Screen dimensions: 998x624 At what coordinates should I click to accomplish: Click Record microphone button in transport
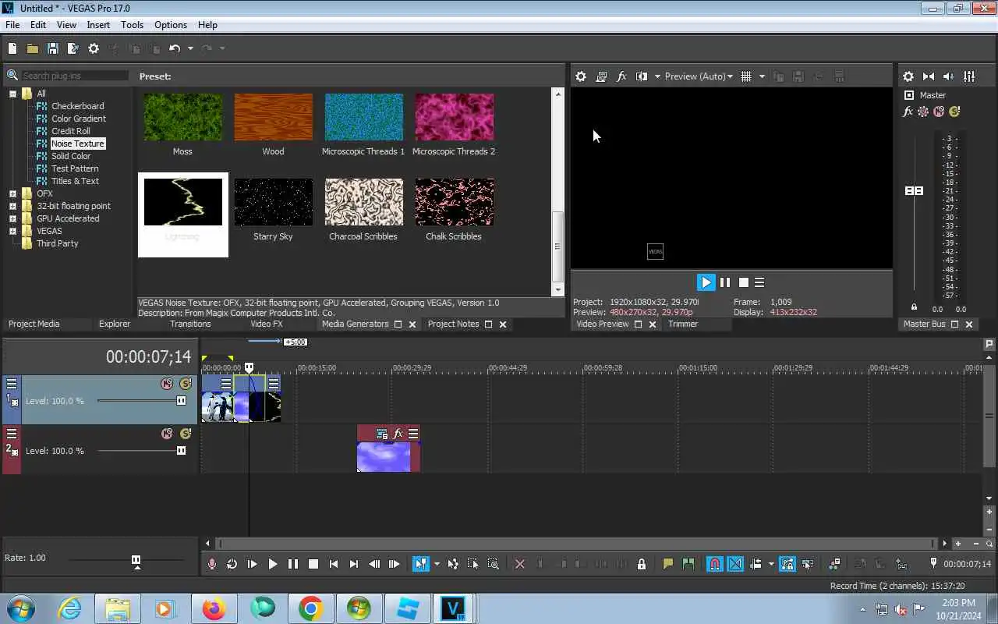[212, 564]
